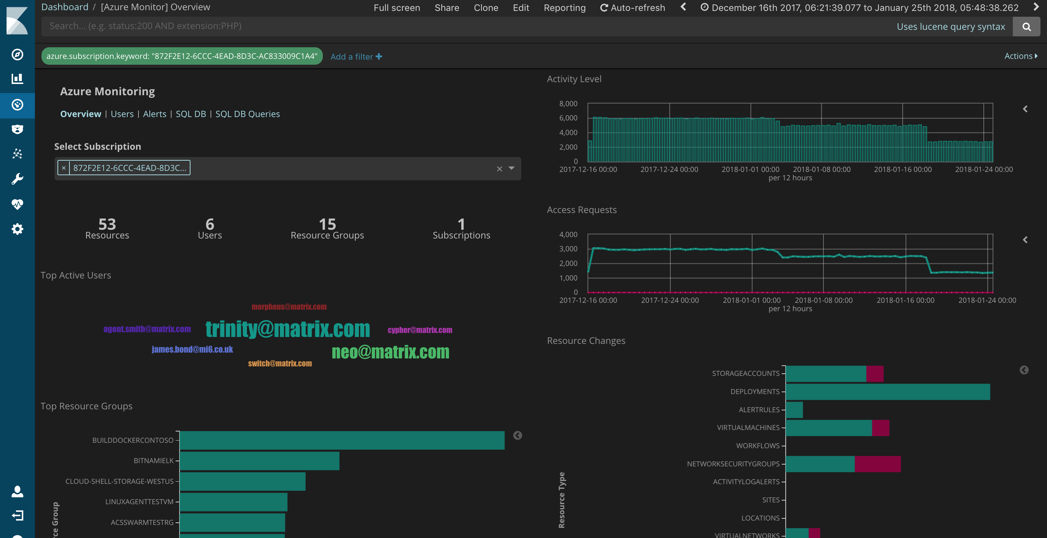Click cypher@matrix.com in the tag cloud
Screen dimensions: 1047x538
(x=420, y=330)
